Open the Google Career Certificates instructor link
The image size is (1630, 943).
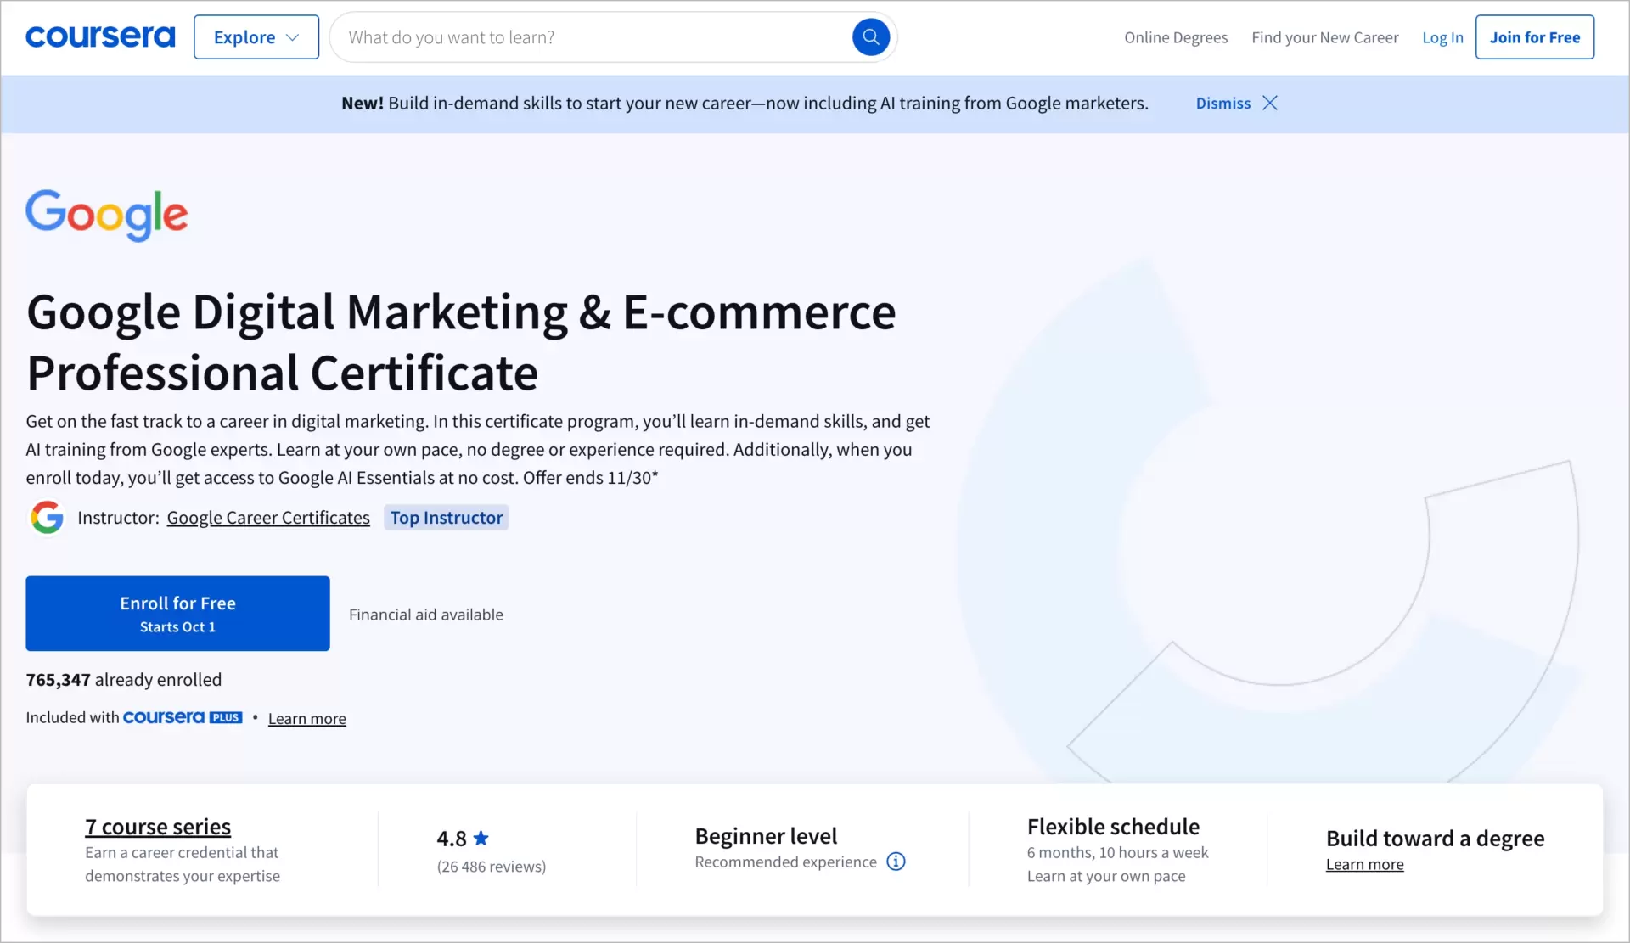[x=267, y=517]
